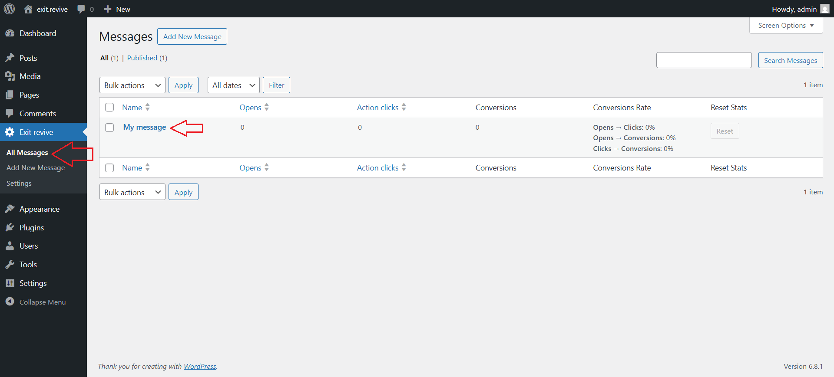Open the All dates filter dropdown
The width and height of the screenshot is (834, 377).
[233, 85]
